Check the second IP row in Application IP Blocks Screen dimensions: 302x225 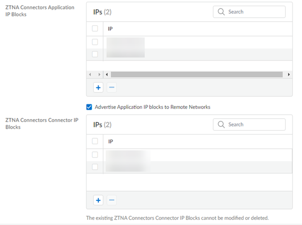(95, 54)
